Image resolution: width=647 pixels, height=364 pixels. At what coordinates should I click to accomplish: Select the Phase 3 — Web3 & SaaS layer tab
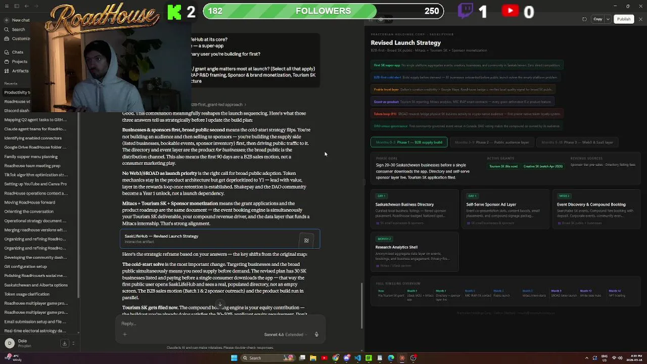[577, 142]
